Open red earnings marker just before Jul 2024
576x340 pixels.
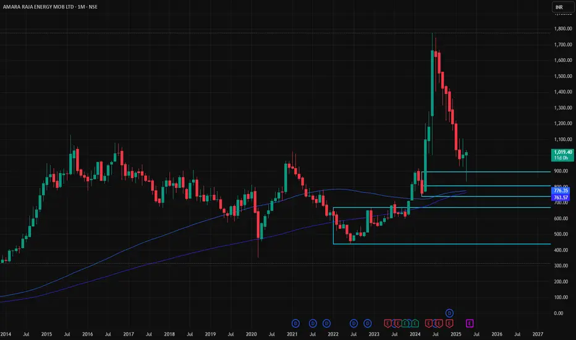pyautogui.click(x=429, y=323)
